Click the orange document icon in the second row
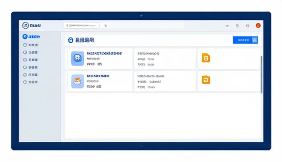This screenshot has height=162, width=282. (206, 80)
